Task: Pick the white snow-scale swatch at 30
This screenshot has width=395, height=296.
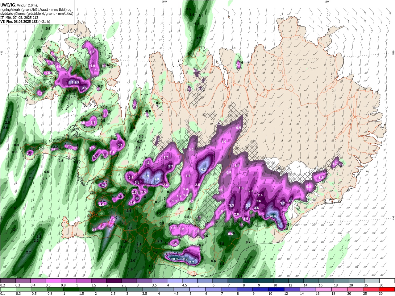Action: pos(387,281)
